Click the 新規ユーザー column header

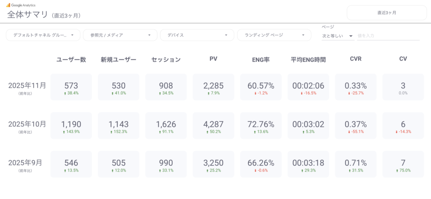(118, 59)
